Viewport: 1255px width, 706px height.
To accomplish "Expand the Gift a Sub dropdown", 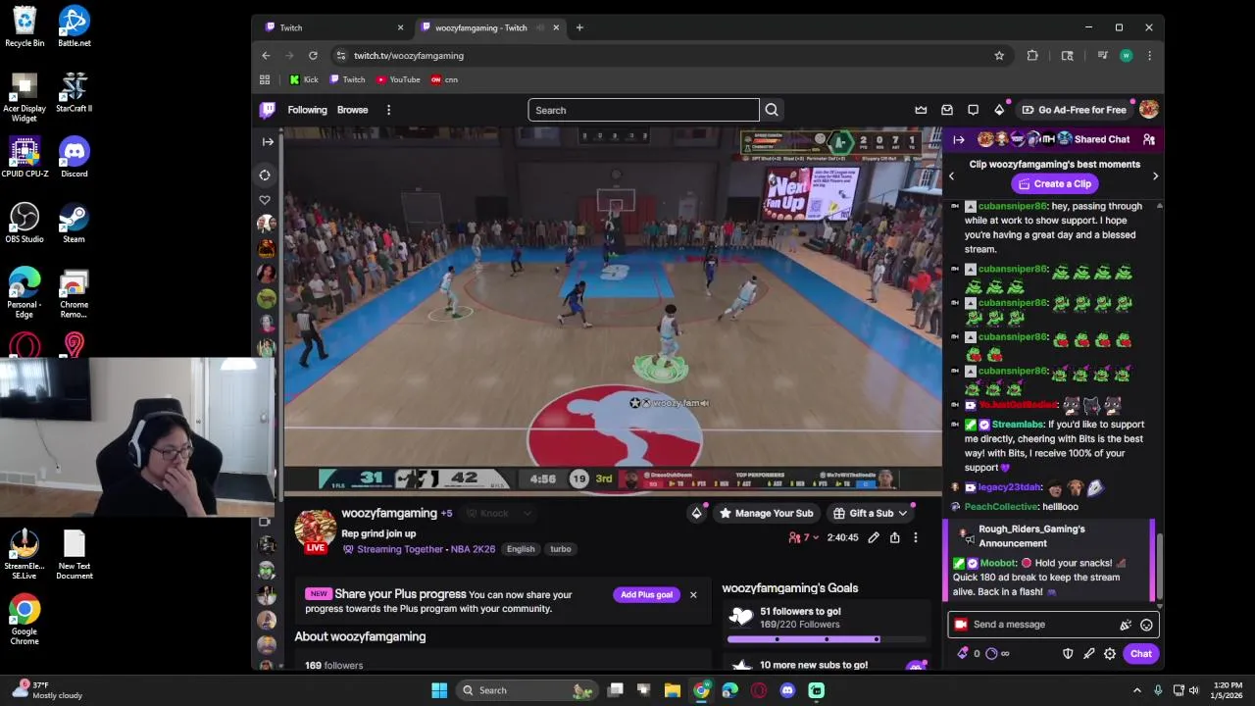I will [x=871, y=513].
